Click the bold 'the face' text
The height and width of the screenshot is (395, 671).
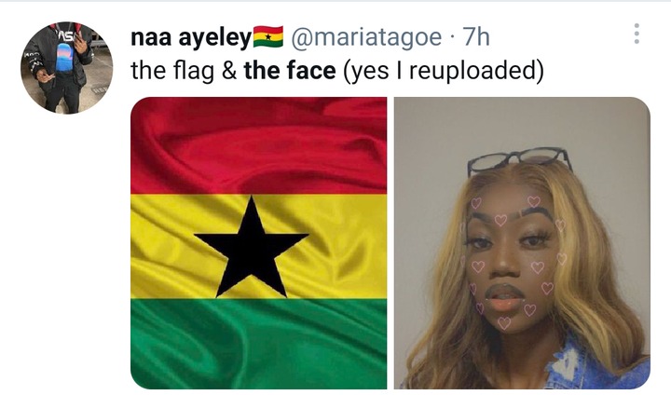pyautogui.click(x=290, y=71)
